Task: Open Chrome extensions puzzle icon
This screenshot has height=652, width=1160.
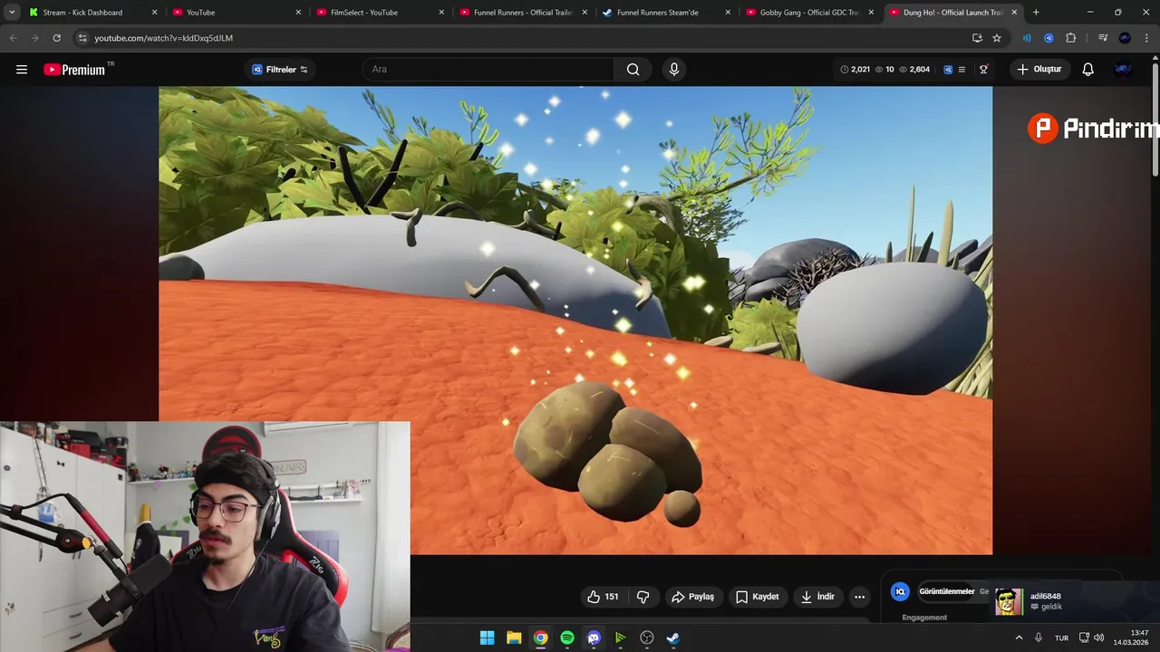Action: pyautogui.click(x=1070, y=38)
